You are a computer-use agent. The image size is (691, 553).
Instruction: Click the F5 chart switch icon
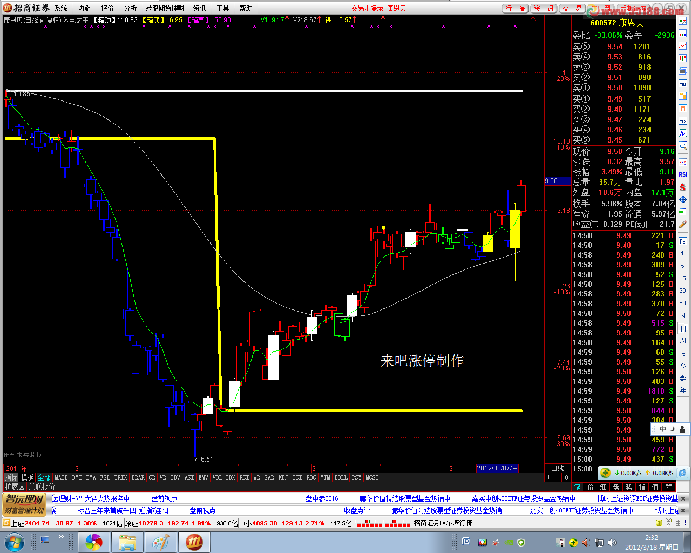click(x=683, y=241)
